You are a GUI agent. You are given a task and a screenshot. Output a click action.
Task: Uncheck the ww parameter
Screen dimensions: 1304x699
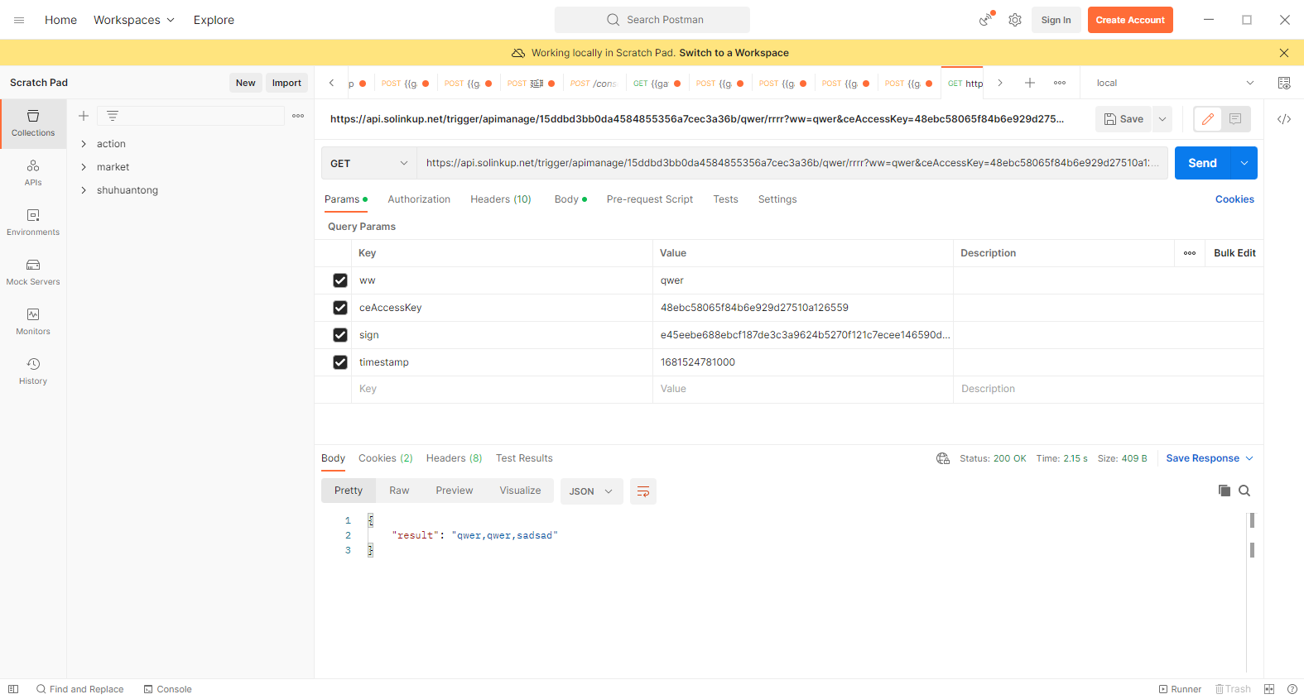coord(340,280)
